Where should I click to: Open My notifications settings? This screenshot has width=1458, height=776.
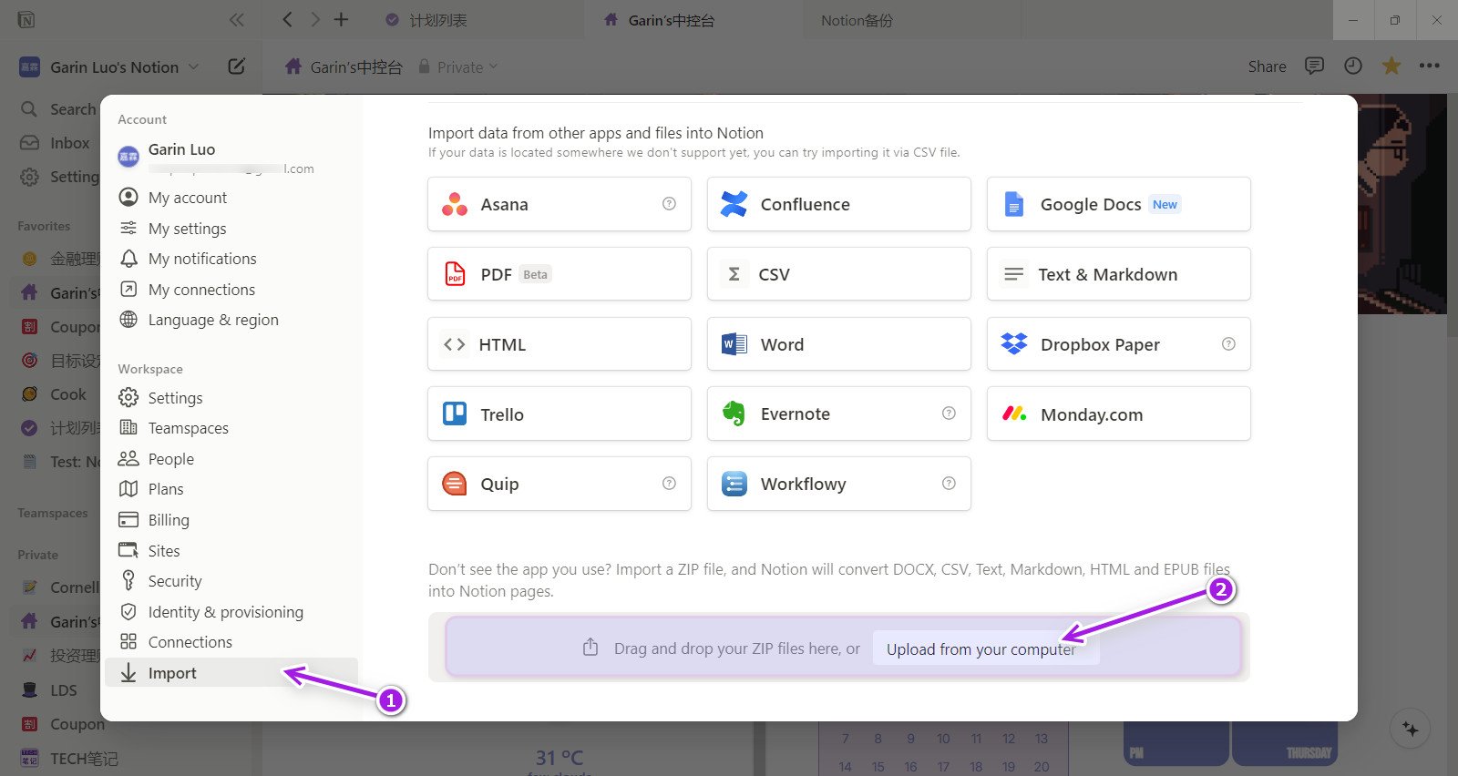(202, 259)
